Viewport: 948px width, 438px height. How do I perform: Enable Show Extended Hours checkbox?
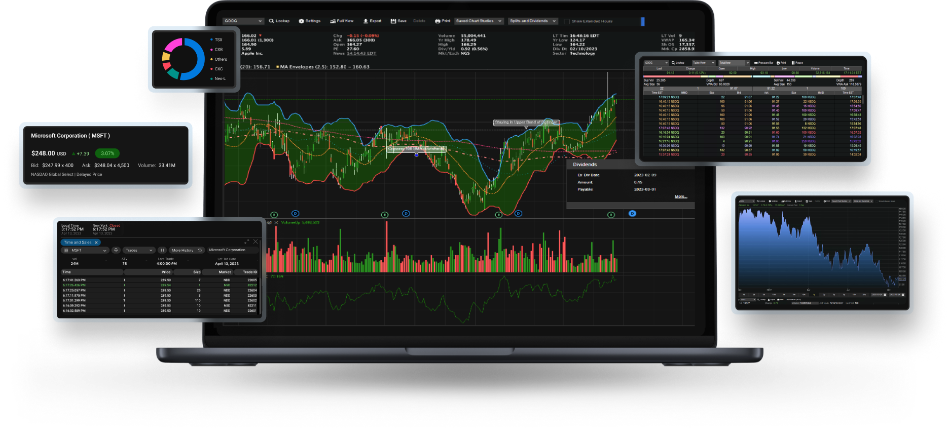tap(567, 22)
